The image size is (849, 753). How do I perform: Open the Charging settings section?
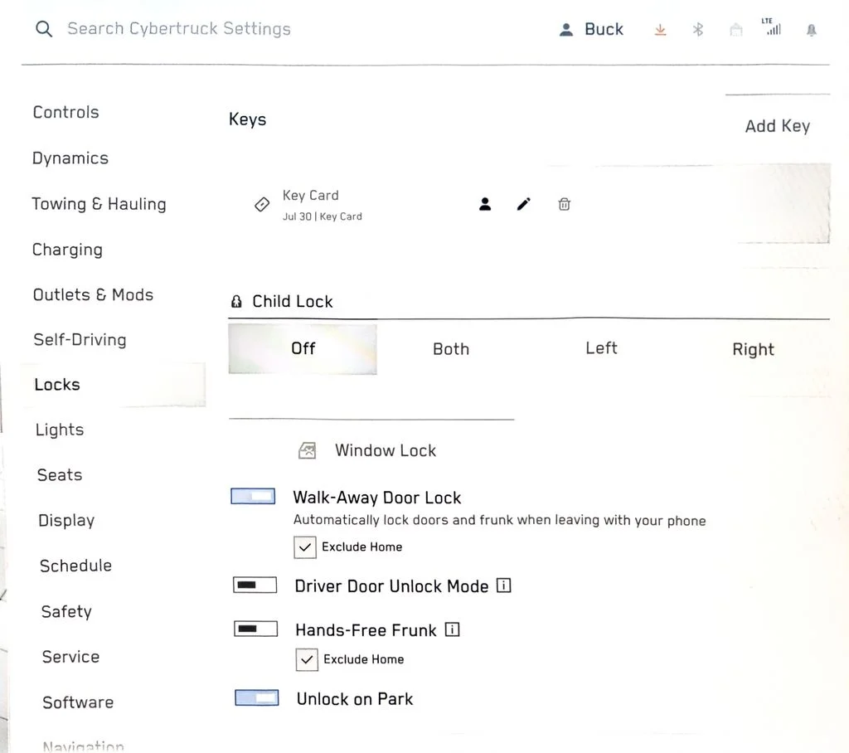[x=68, y=250]
